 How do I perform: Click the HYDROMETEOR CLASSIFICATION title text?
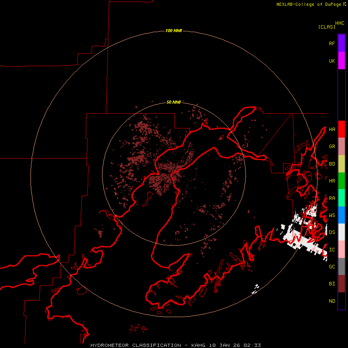[136, 345]
